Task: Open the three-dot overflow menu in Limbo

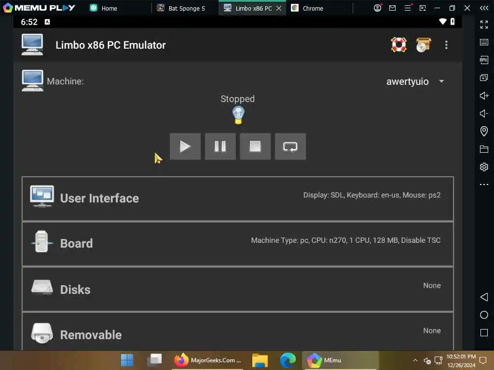Action: (x=446, y=45)
